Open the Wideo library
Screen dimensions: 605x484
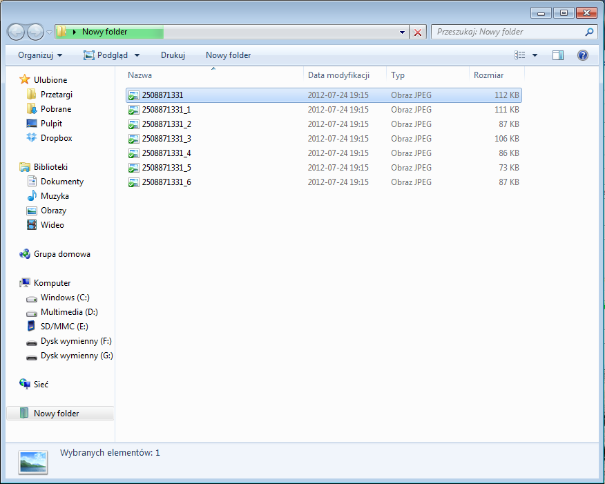[x=52, y=225]
